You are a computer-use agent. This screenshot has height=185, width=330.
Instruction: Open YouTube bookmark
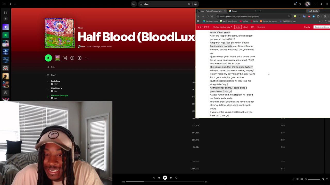click(244, 21)
